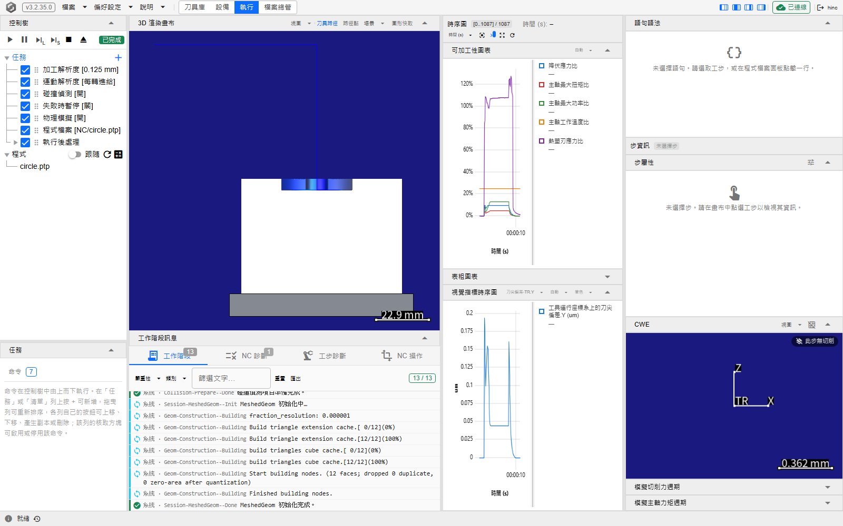Image resolution: width=843 pixels, height=526 pixels.
Task: Toggle the 程式檔案 [NC/circle.ptp] checkbox
Action: [25, 130]
